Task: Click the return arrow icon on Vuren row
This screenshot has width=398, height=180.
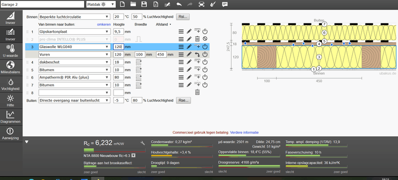Action: 197,54
